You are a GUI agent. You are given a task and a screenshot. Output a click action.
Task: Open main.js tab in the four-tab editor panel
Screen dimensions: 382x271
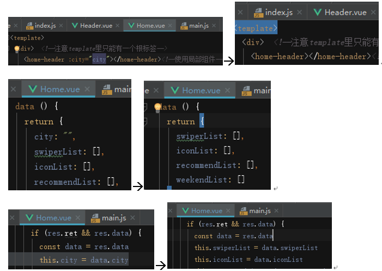[195, 26]
